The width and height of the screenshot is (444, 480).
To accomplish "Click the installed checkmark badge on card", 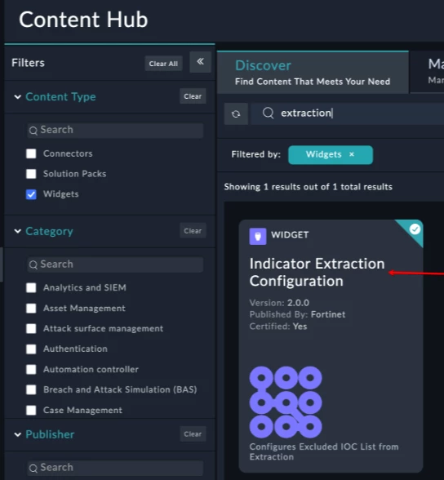I will coord(415,229).
